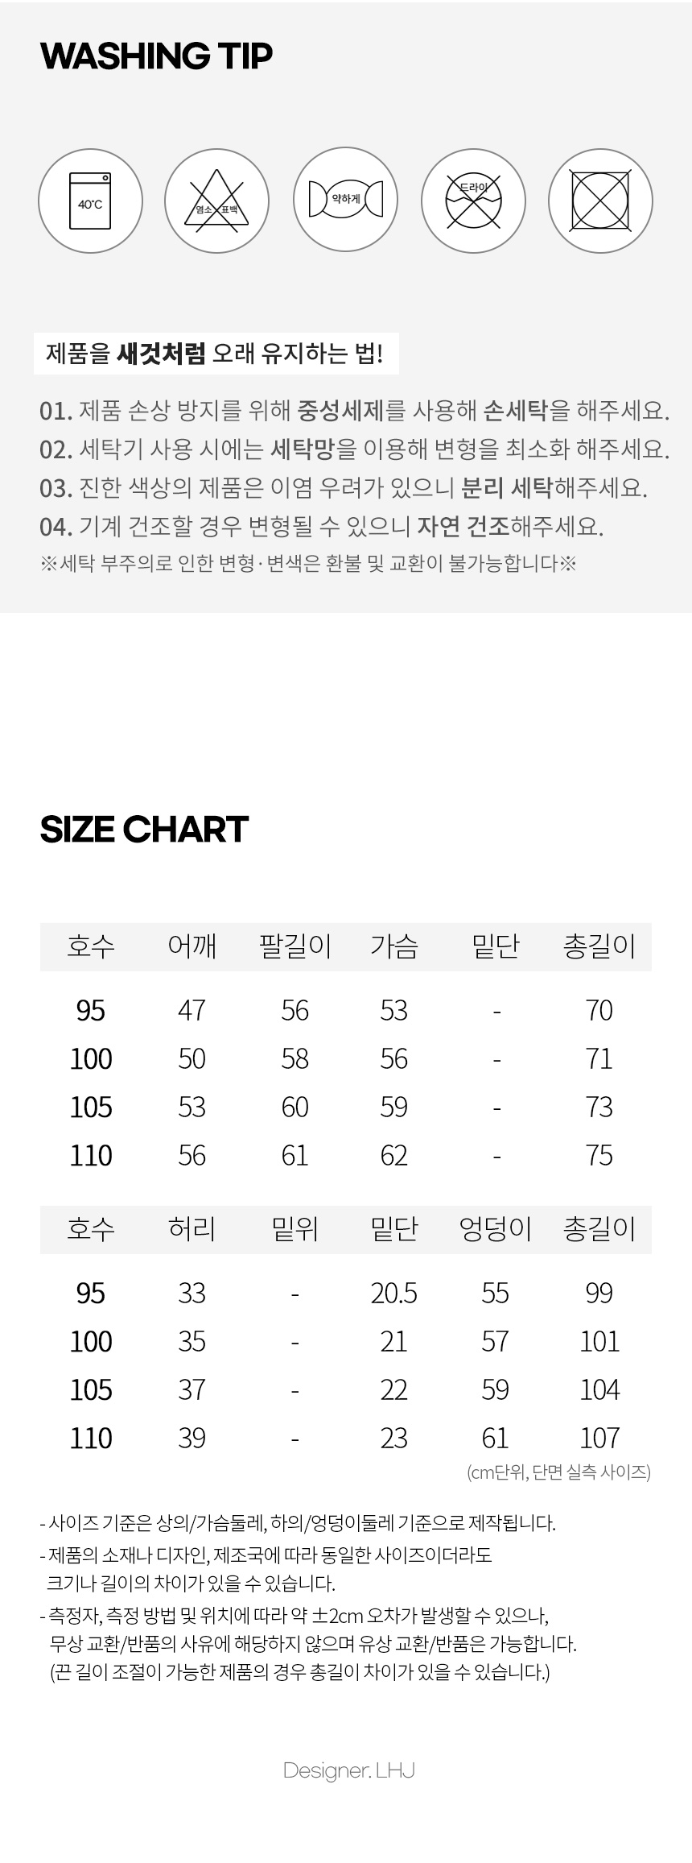Click the 40°C machine wash icon
The image size is (692, 1863).
click(90, 201)
